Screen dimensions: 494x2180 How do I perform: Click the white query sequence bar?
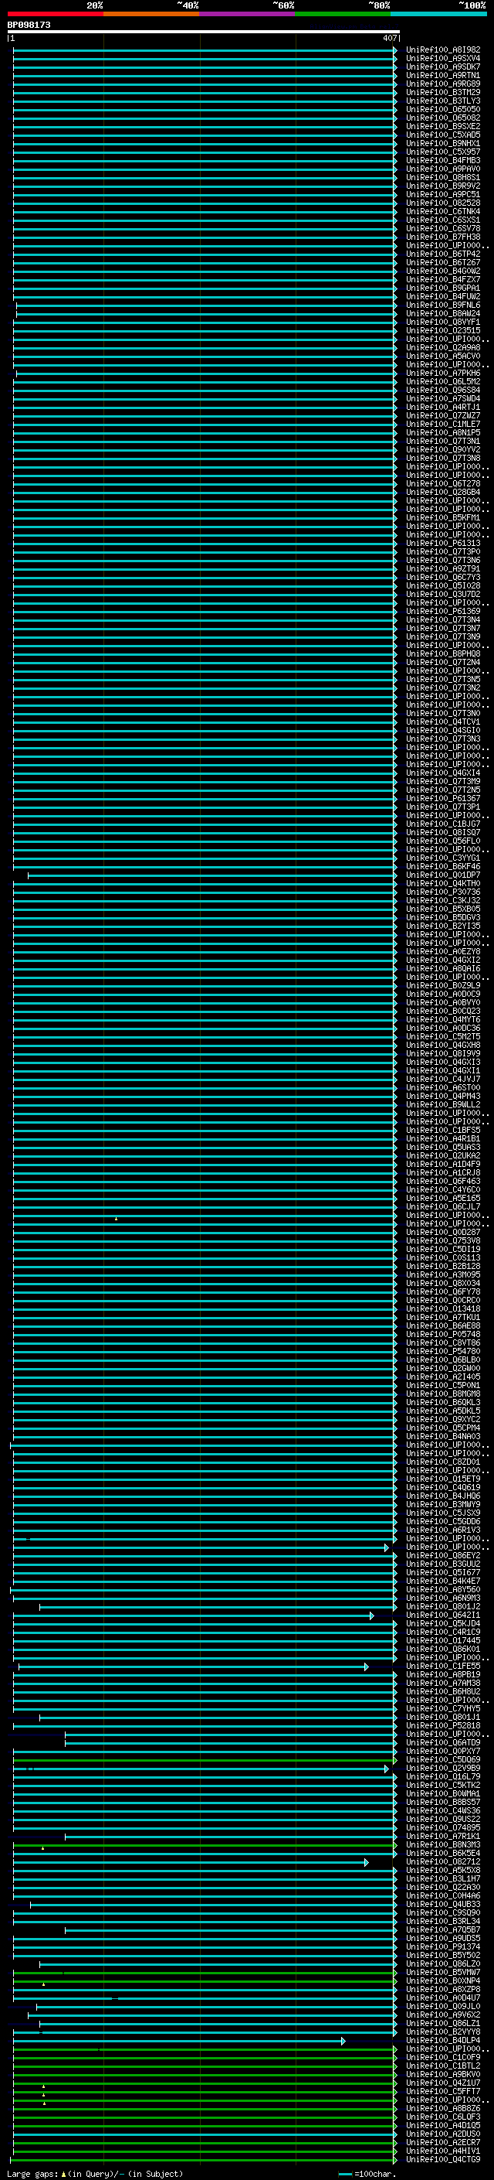click(x=204, y=31)
